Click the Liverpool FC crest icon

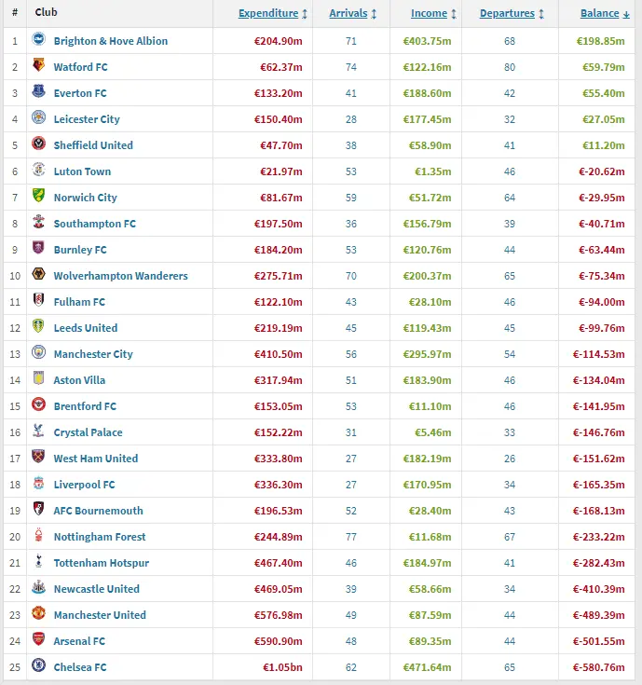39,484
